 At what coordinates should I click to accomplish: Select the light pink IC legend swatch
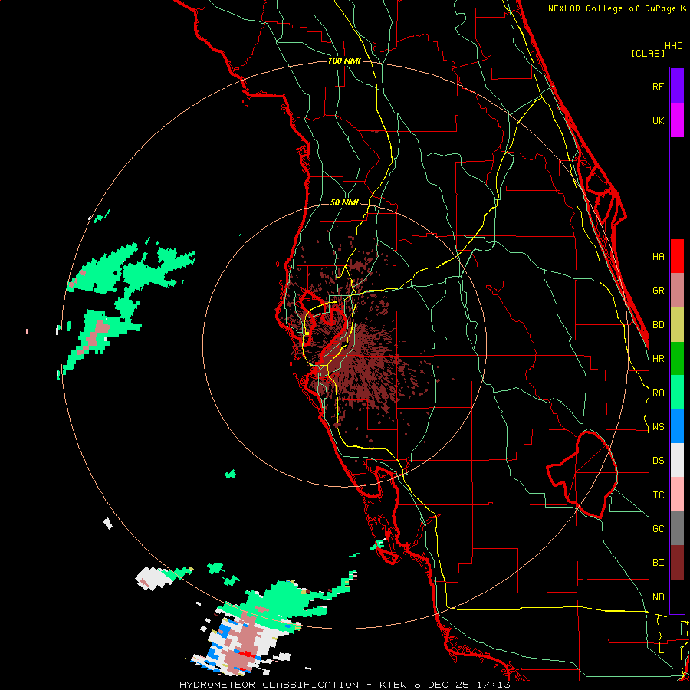[677, 495]
